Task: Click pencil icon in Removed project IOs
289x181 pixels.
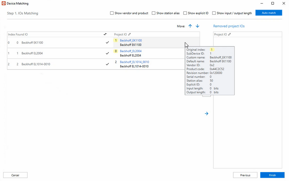Action: pyautogui.click(x=229, y=35)
